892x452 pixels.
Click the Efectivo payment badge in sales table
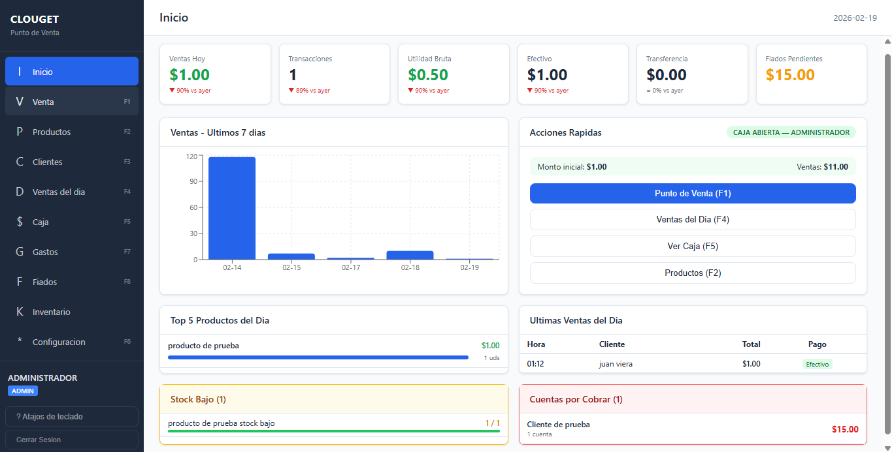coord(818,364)
